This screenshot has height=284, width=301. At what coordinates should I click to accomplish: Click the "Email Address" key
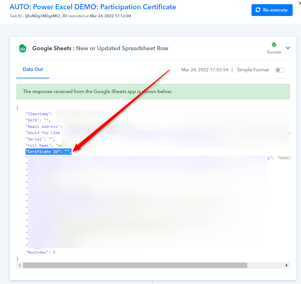point(42,127)
